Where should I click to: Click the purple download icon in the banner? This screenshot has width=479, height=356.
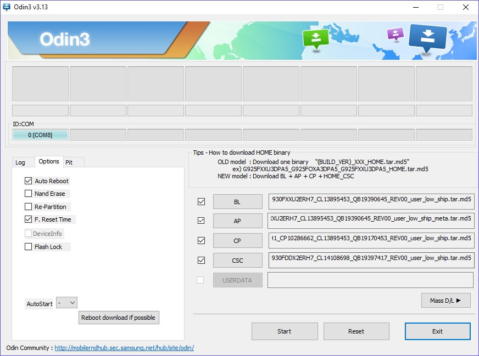[396, 34]
